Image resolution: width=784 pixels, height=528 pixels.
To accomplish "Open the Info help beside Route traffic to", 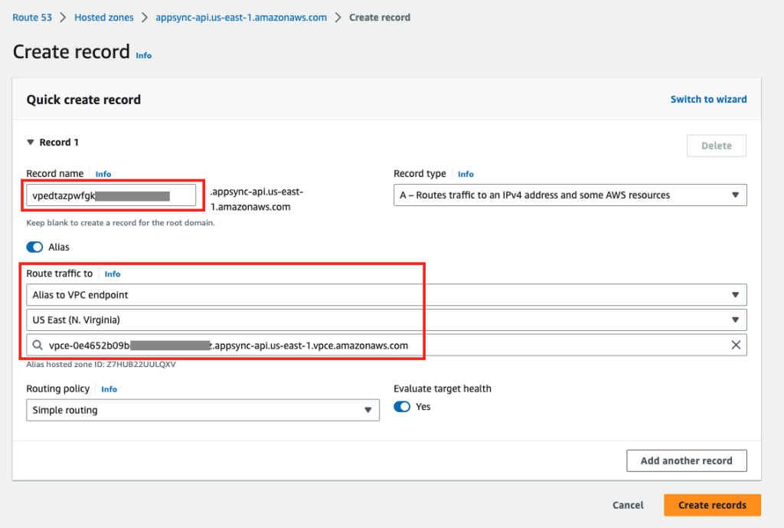I will pos(112,274).
